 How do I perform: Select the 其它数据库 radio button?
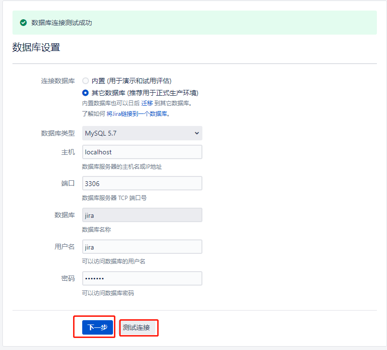pyautogui.click(x=86, y=93)
